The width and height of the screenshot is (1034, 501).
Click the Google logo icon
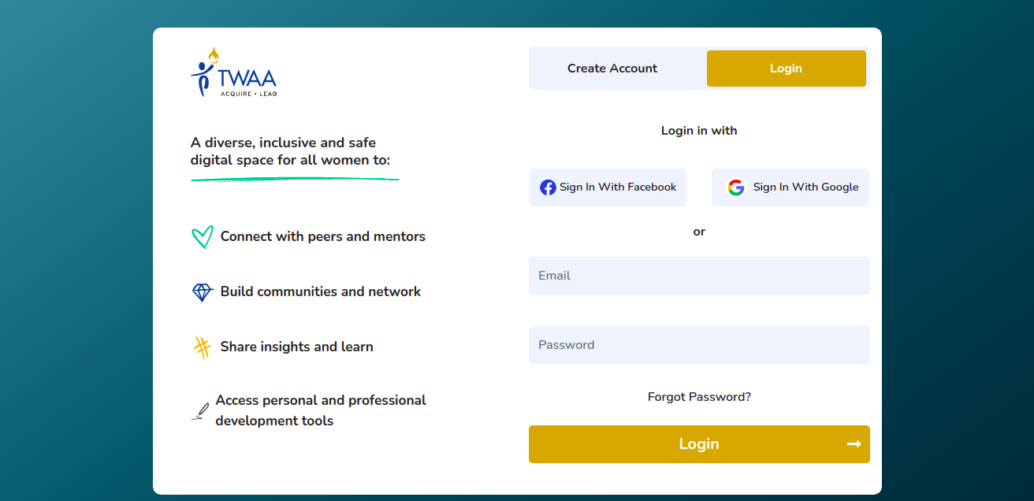(736, 187)
